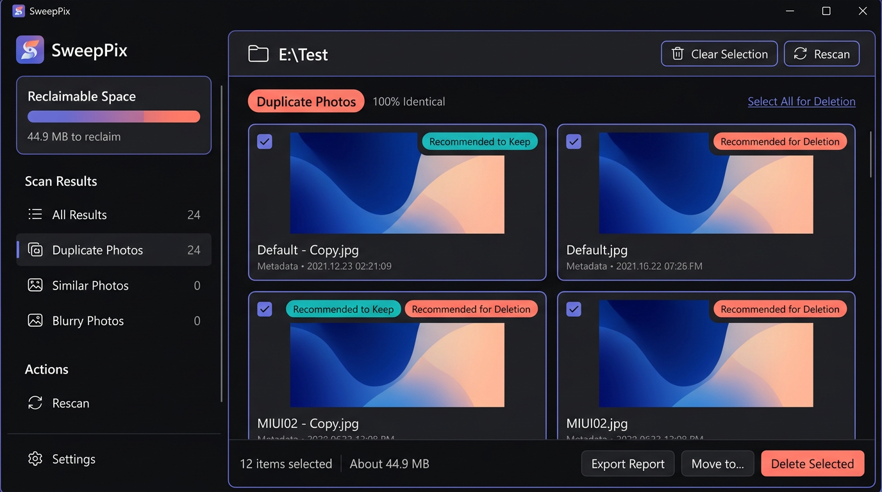Click the "44.9 MB to reclaim" text
Image resolution: width=882 pixels, height=492 pixels.
(74, 136)
